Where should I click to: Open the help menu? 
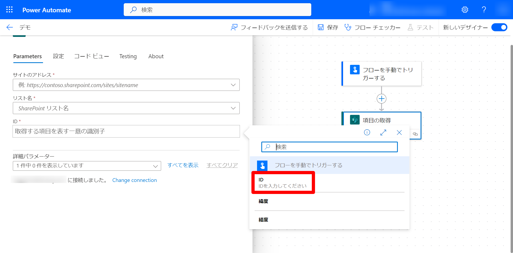point(484,10)
